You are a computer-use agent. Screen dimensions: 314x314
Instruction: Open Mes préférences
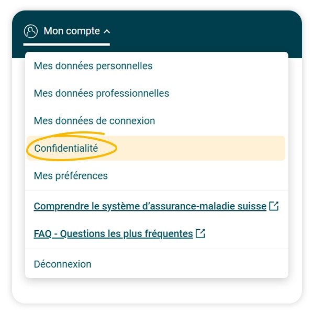pos(71,176)
